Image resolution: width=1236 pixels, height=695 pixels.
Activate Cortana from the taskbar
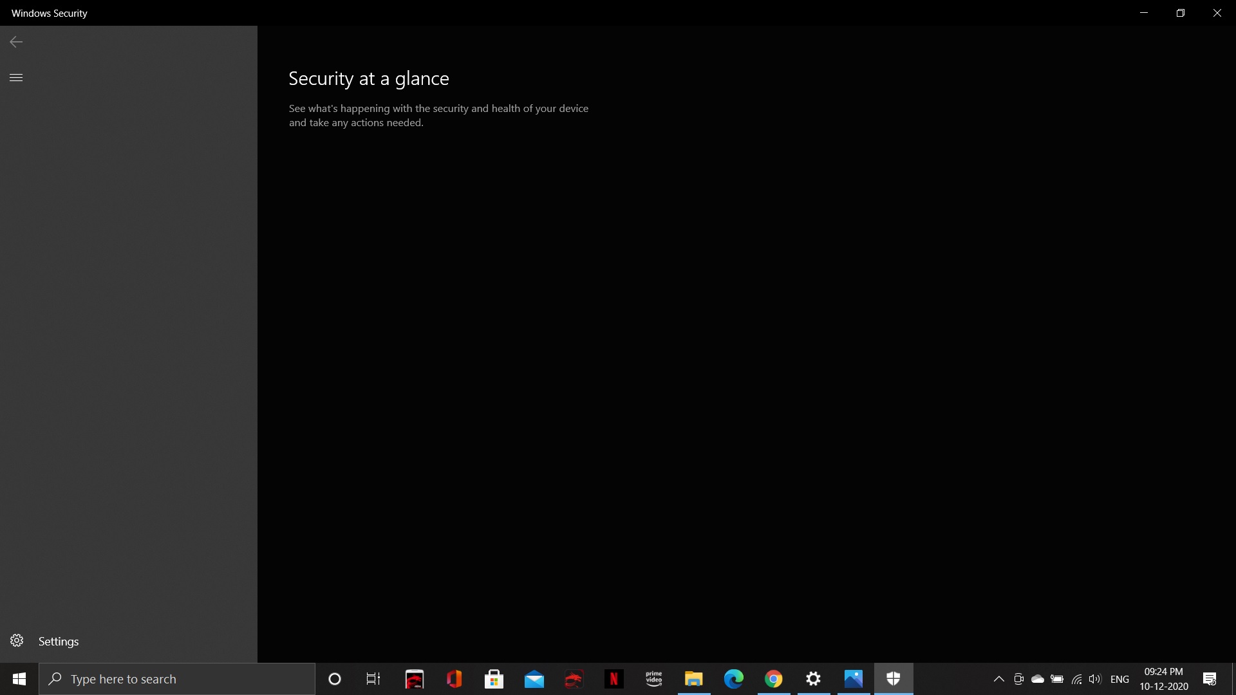tap(334, 679)
